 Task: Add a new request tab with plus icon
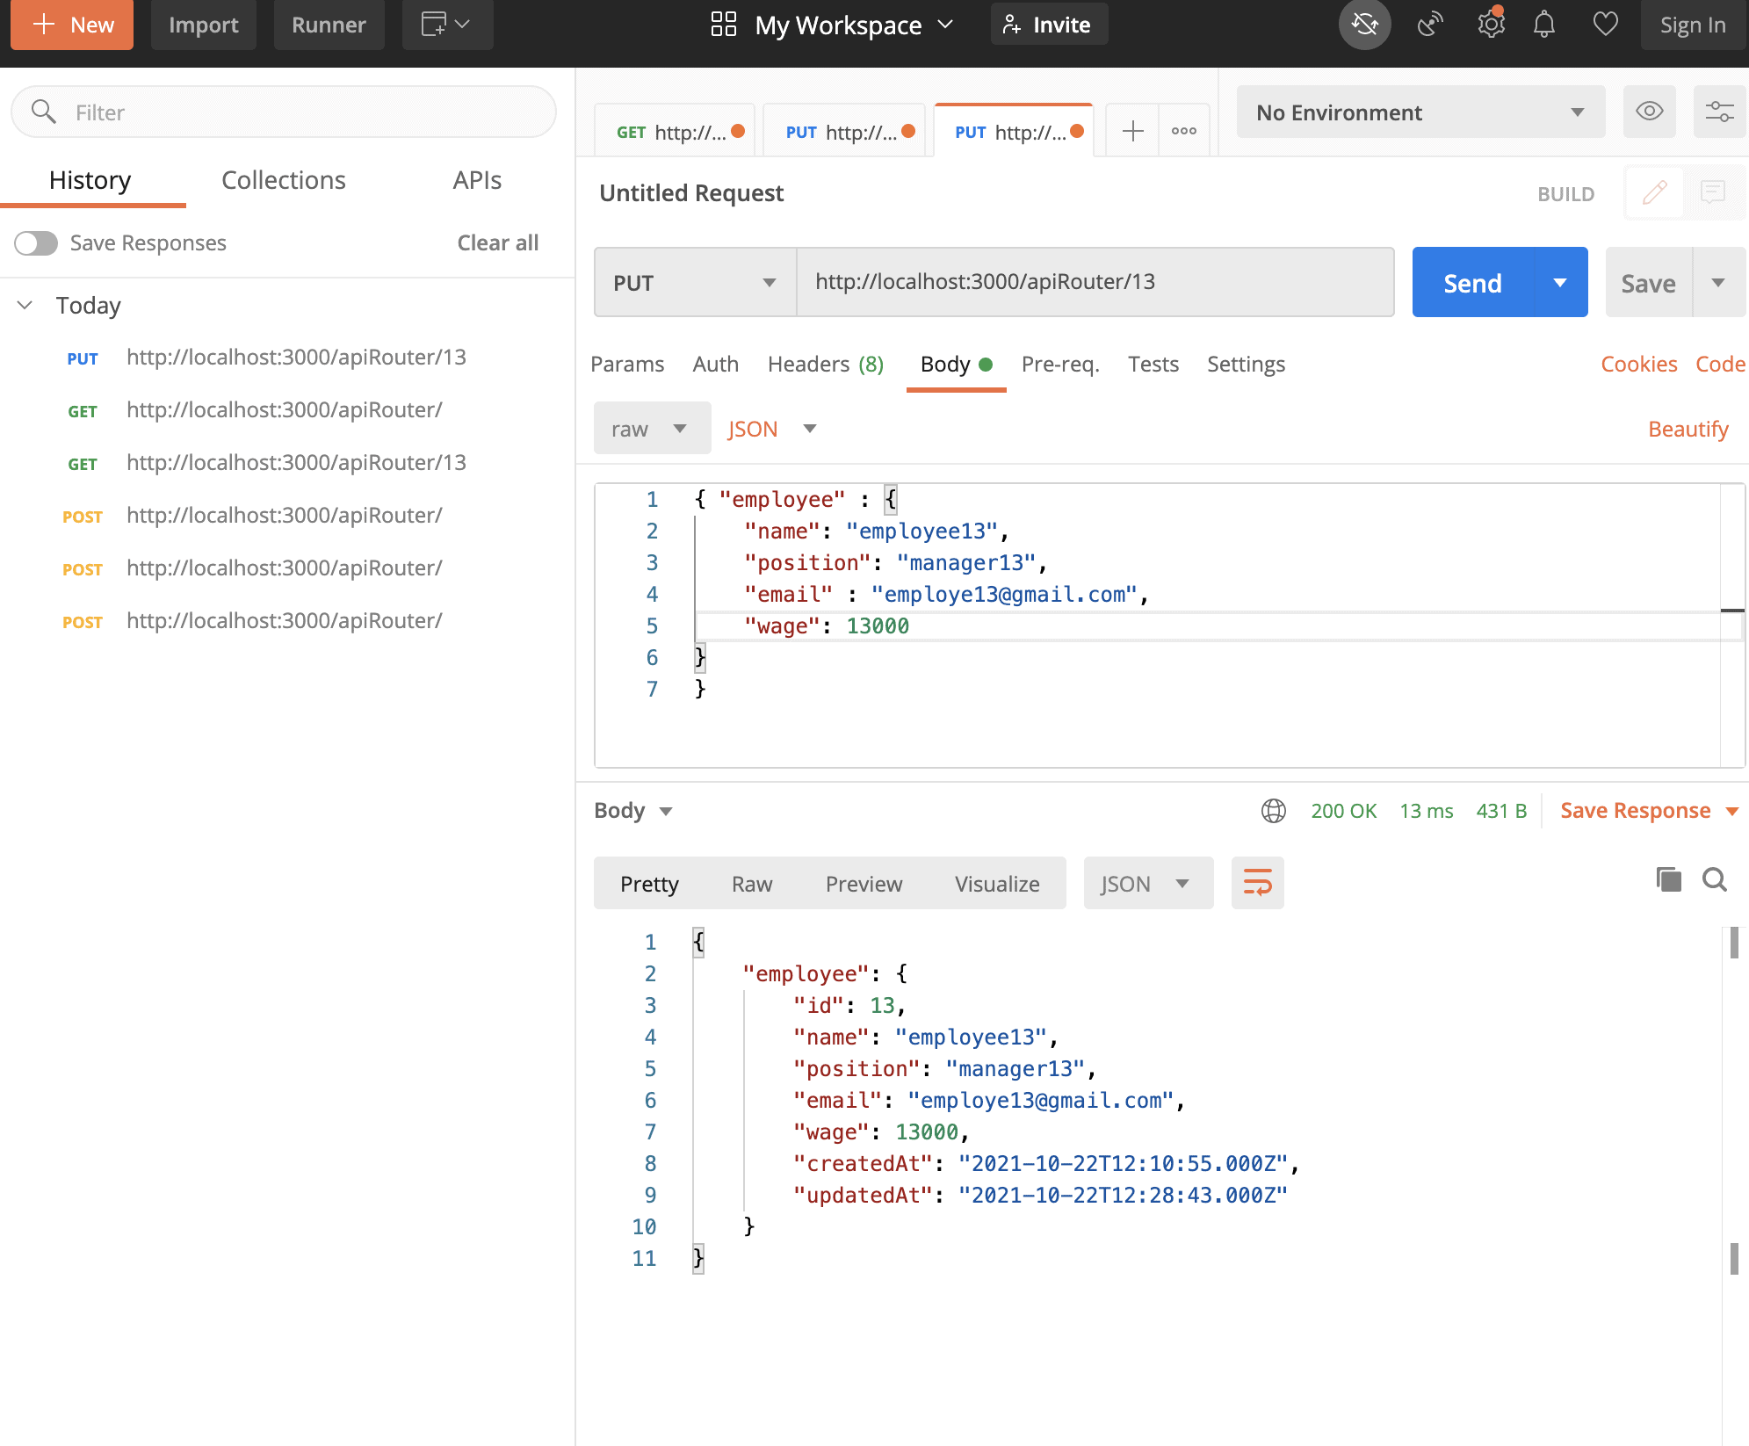point(1132,131)
